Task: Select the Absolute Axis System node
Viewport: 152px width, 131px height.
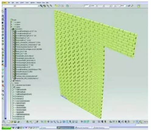Action: (22, 85)
